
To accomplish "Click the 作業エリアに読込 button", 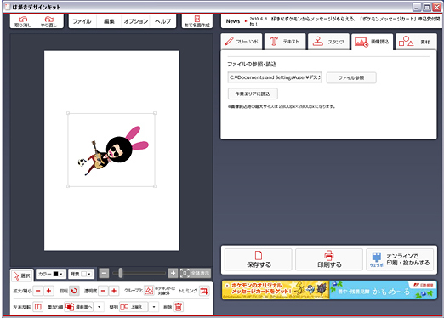I will click(253, 94).
